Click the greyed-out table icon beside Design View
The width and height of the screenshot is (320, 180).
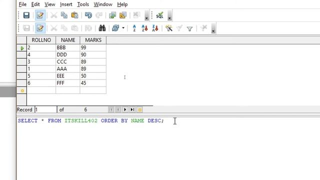point(136,15)
